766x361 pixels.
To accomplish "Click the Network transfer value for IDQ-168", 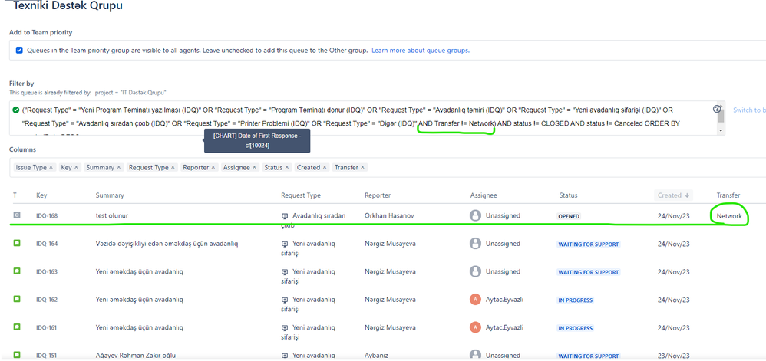I will tap(729, 215).
